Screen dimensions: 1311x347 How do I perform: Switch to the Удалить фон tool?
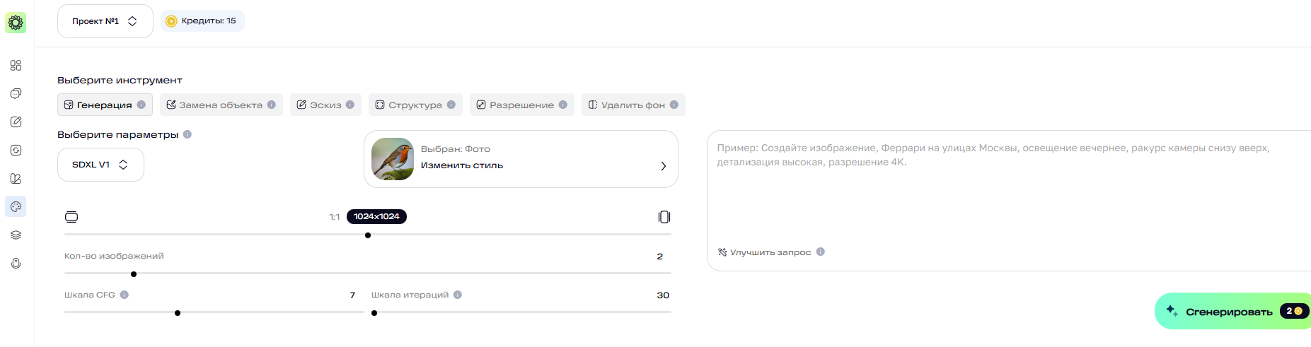633,105
